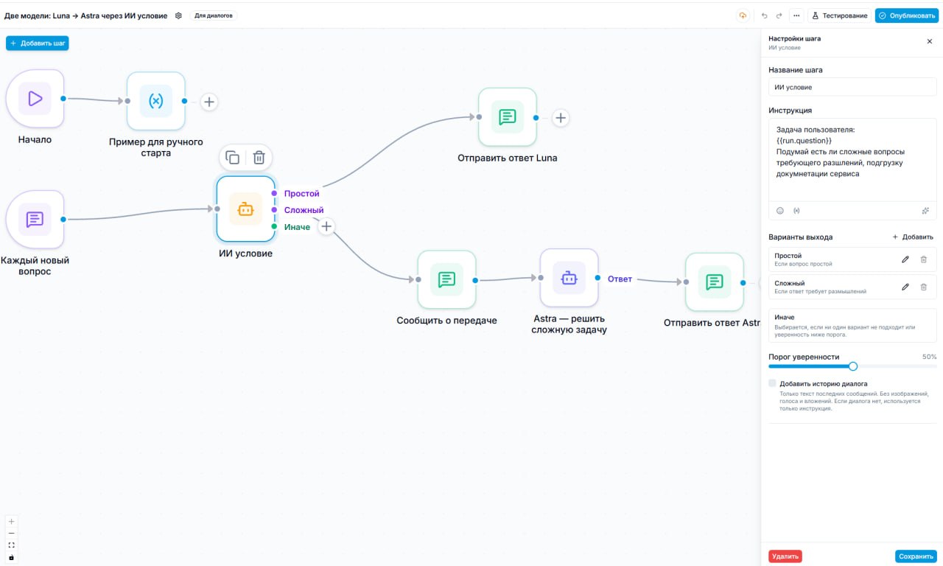Duplicate the selected ИИ условие node

tap(233, 157)
